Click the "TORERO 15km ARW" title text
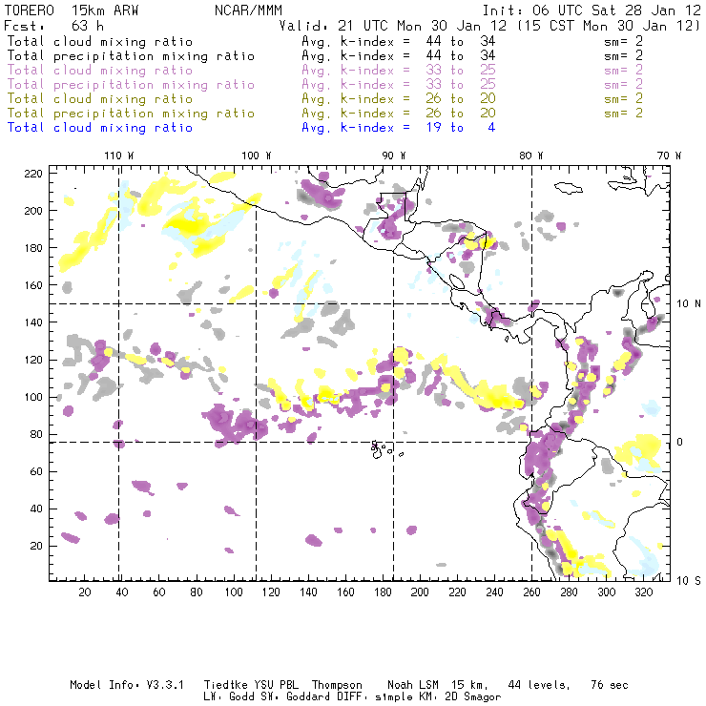 pos(72,10)
